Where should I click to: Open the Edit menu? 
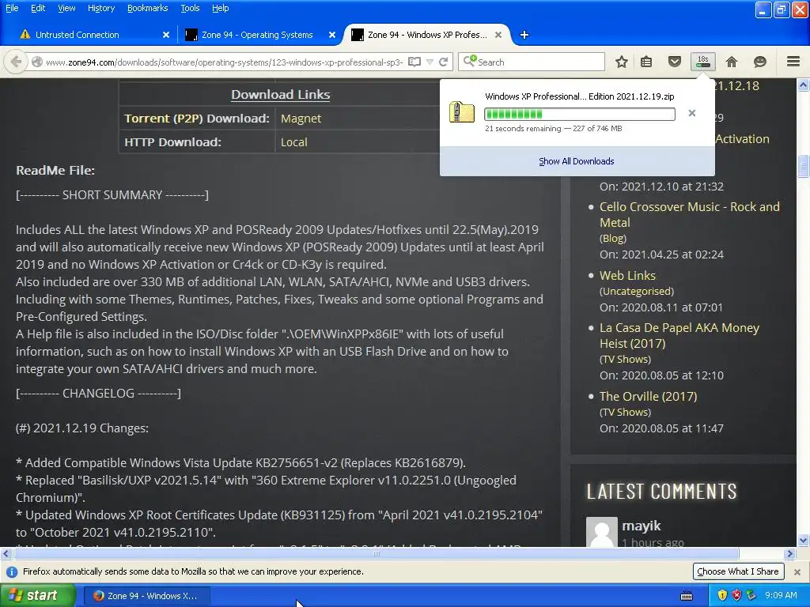pyautogui.click(x=38, y=8)
